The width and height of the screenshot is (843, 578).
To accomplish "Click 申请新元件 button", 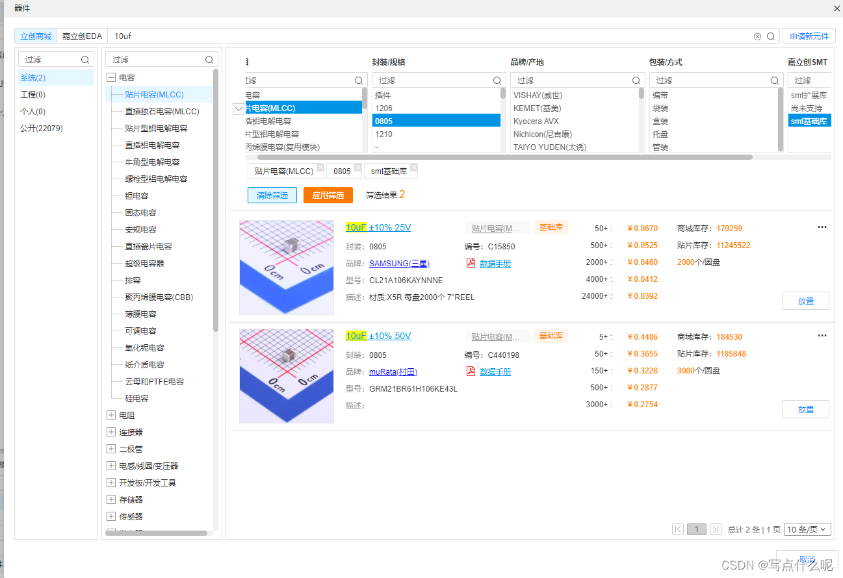I will coord(809,36).
